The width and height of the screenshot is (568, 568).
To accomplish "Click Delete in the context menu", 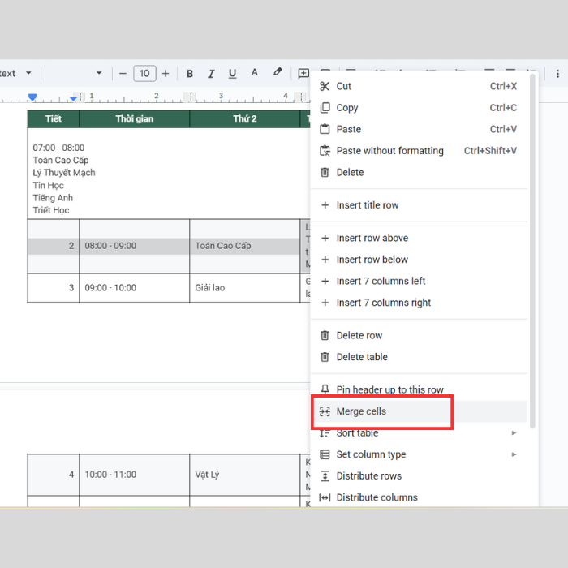I will pyautogui.click(x=419, y=172).
